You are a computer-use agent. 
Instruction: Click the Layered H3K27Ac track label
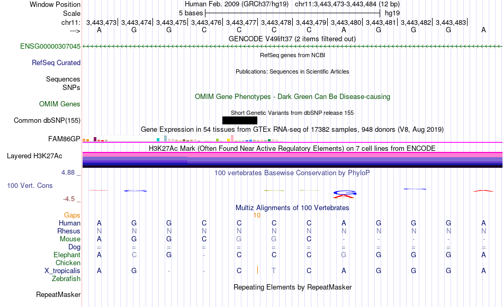click(34, 156)
